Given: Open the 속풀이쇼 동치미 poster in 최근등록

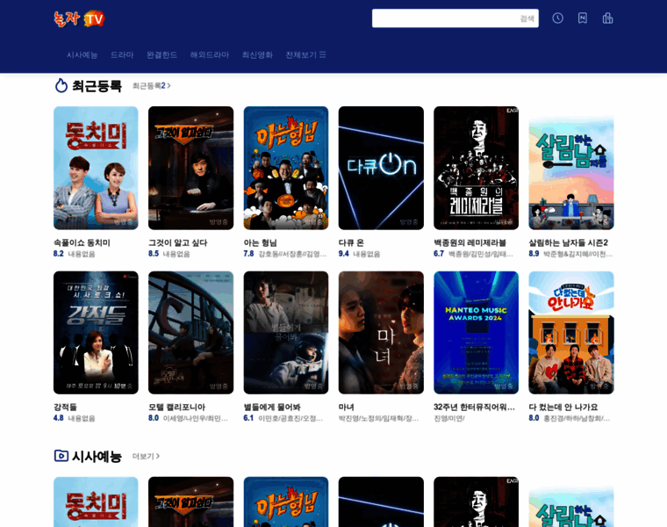Looking at the screenshot, I should [x=96, y=168].
